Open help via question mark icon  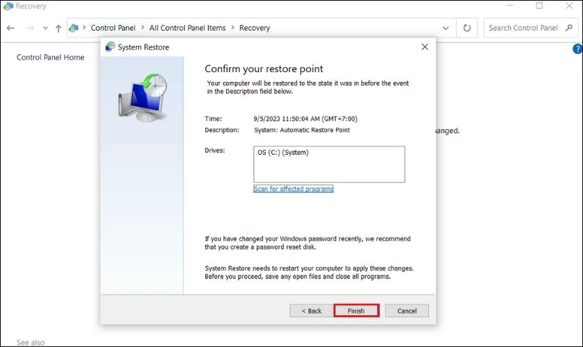point(577,49)
